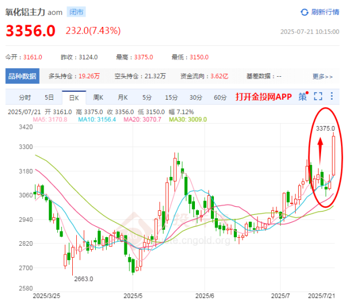Click the 最低 value 3150.0 in the summary row
Viewport: 344px width, 299px height.
tap(199, 57)
